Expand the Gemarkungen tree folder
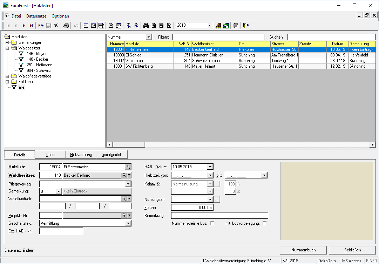 pos(7,42)
